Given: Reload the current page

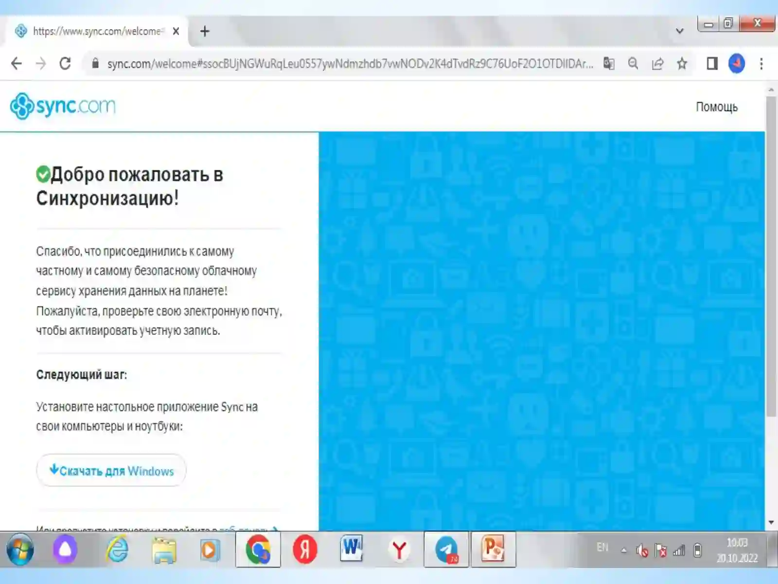Looking at the screenshot, I should 65,64.
